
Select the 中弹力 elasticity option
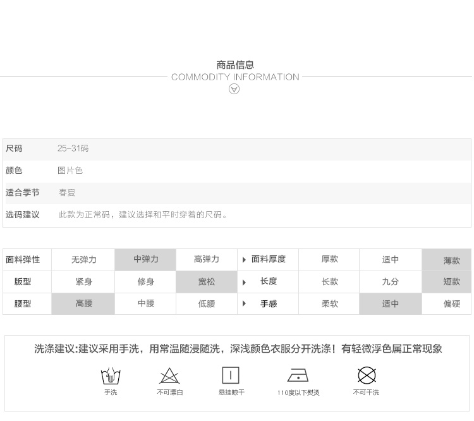(x=145, y=260)
